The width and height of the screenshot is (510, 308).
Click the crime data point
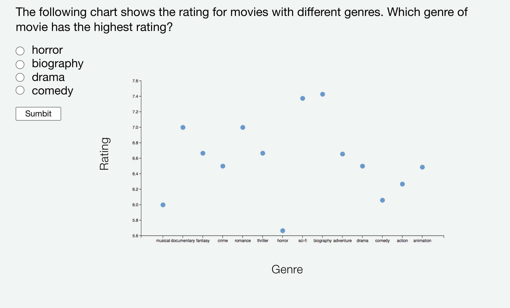pos(223,166)
